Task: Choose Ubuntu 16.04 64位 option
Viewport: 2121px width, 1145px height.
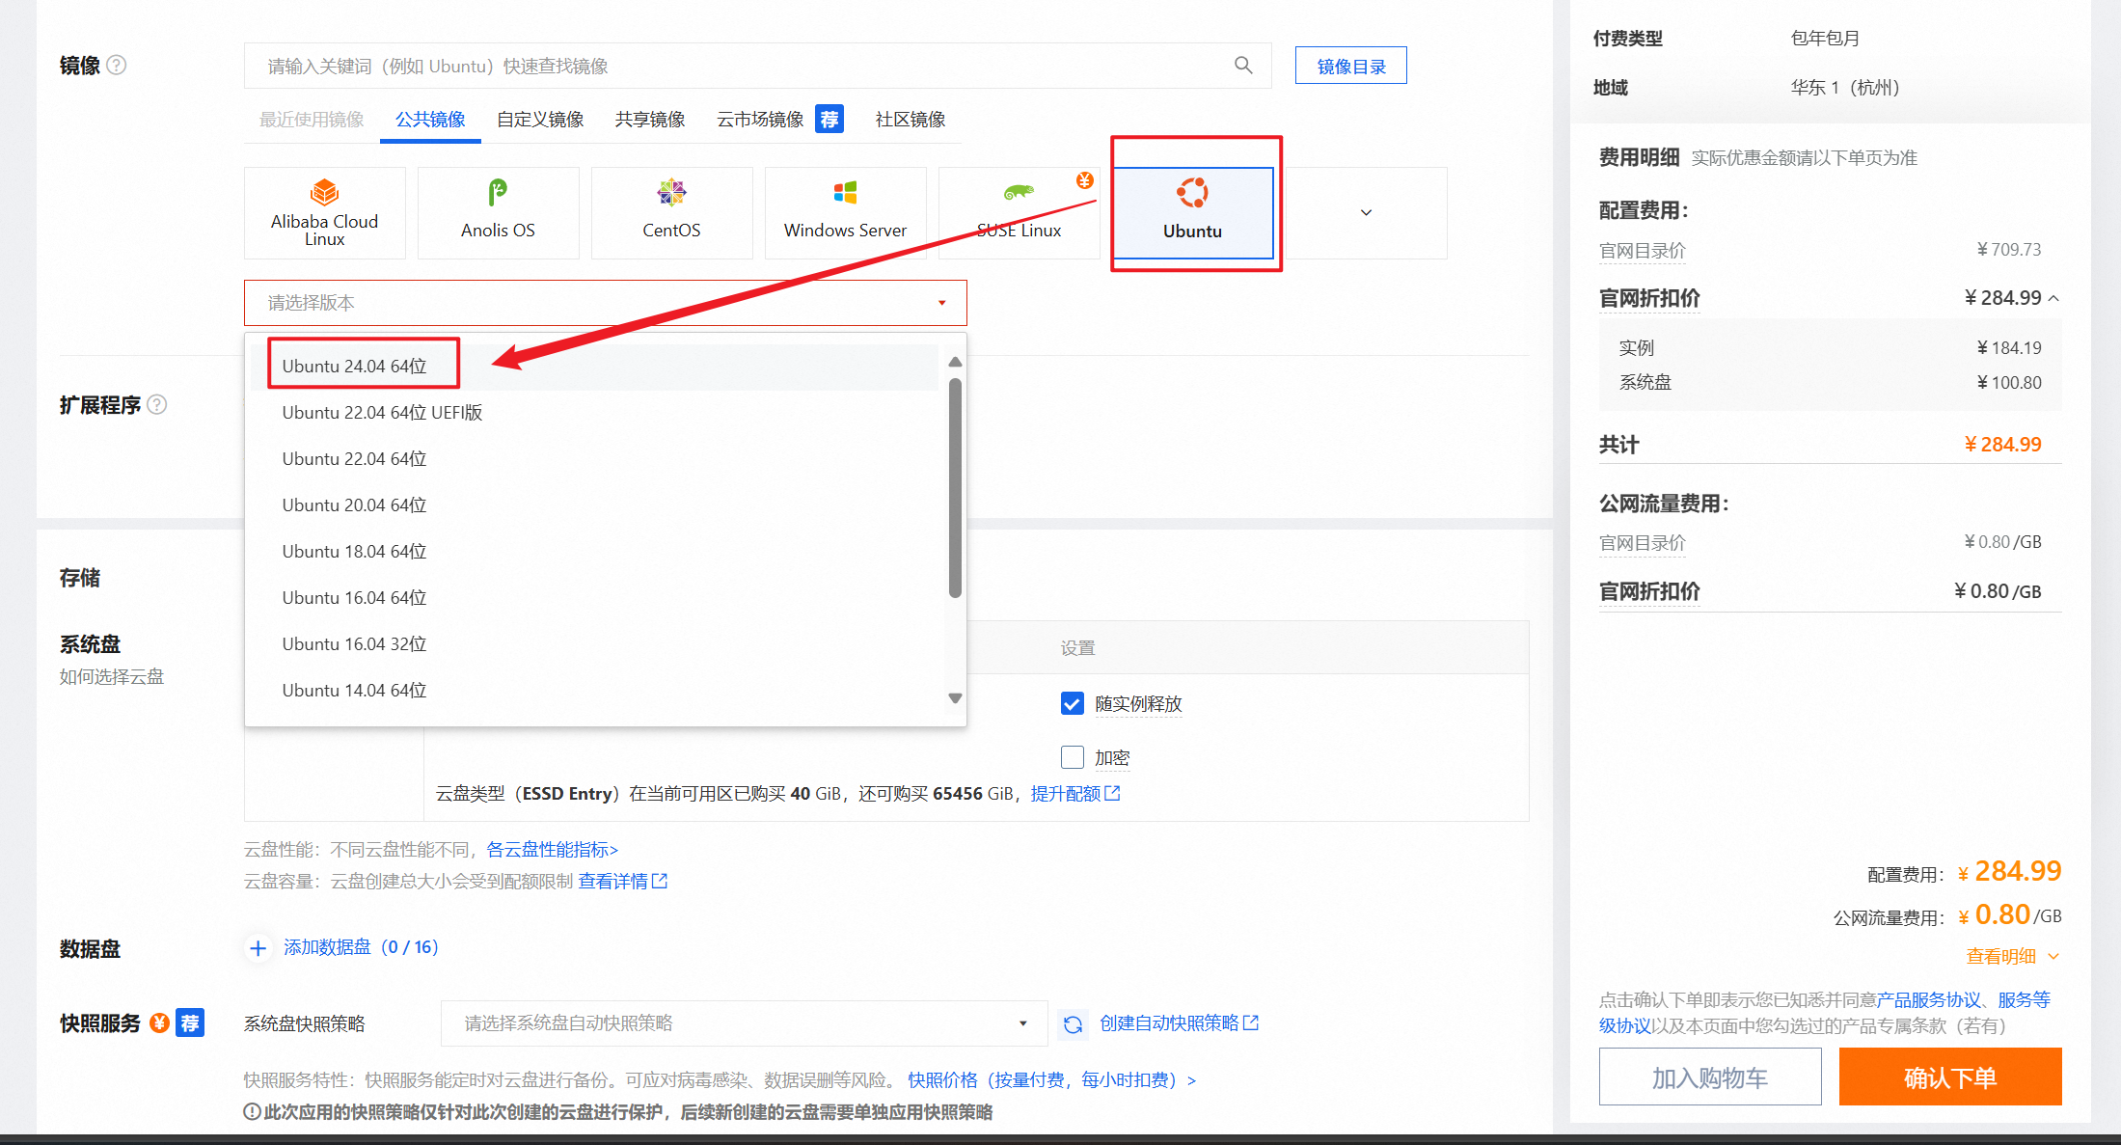Action: coord(594,598)
